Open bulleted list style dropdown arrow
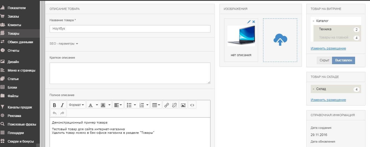The height and width of the screenshot is (147, 370). click(x=135, y=105)
